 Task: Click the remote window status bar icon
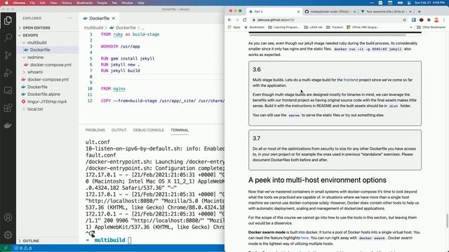coord(5,248)
